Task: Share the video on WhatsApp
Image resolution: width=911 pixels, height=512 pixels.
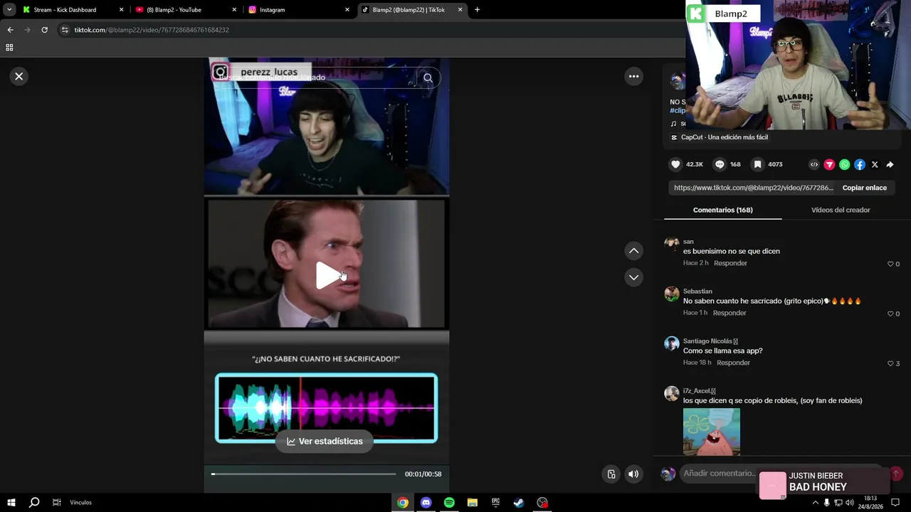Action: point(844,164)
